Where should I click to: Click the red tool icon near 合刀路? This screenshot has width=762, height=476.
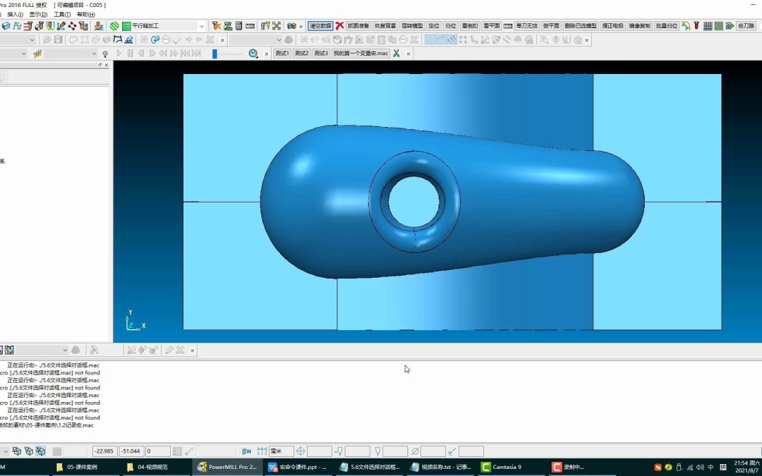click(x=696, y=26)
